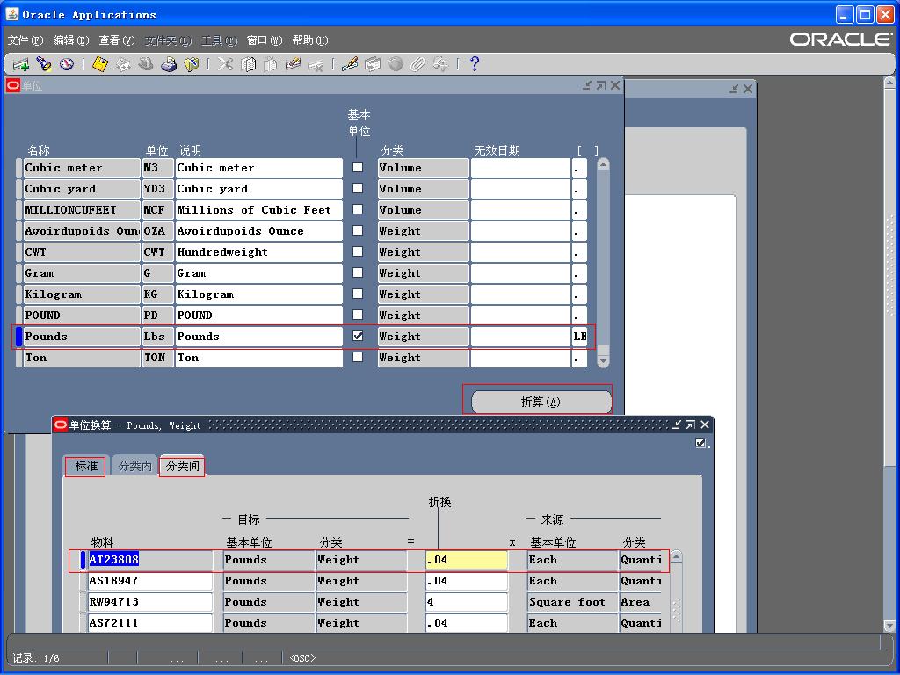Click the Close Form folder icon
The width and height of the screenshot is (900, 675).
tap(191, 64)
